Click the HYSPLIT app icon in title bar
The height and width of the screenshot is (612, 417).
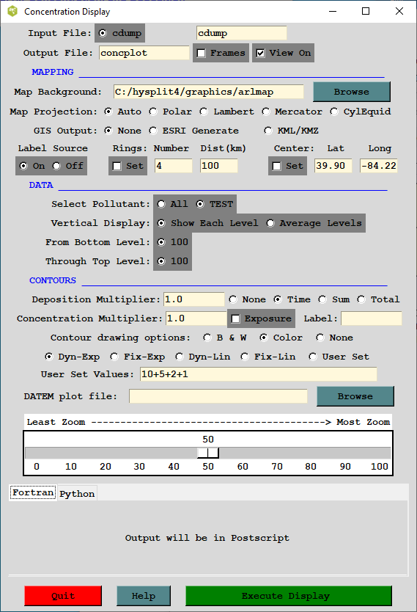pos(12,11)
